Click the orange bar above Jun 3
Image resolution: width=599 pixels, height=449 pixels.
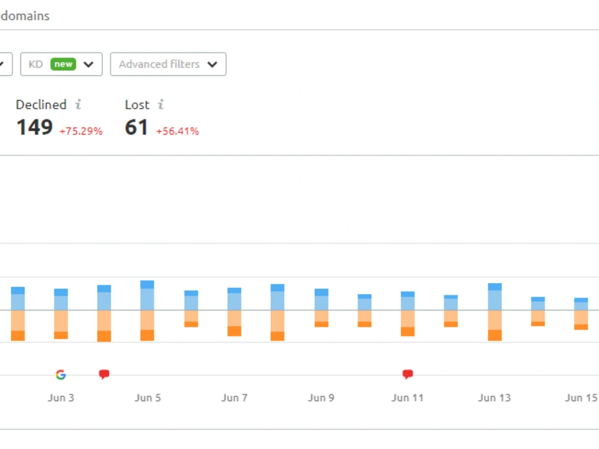60,324
